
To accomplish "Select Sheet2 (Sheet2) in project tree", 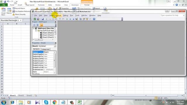I will (48, 35).
